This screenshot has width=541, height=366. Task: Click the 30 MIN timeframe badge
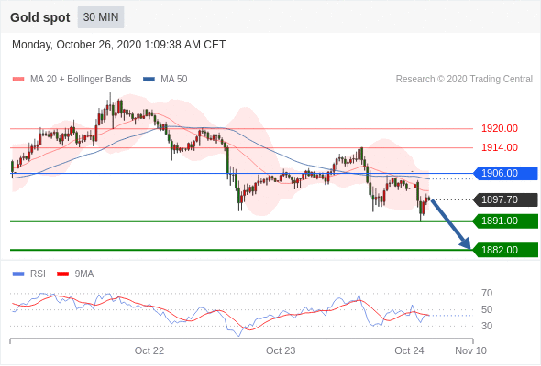pyautogui.click(x=101, y=17)
